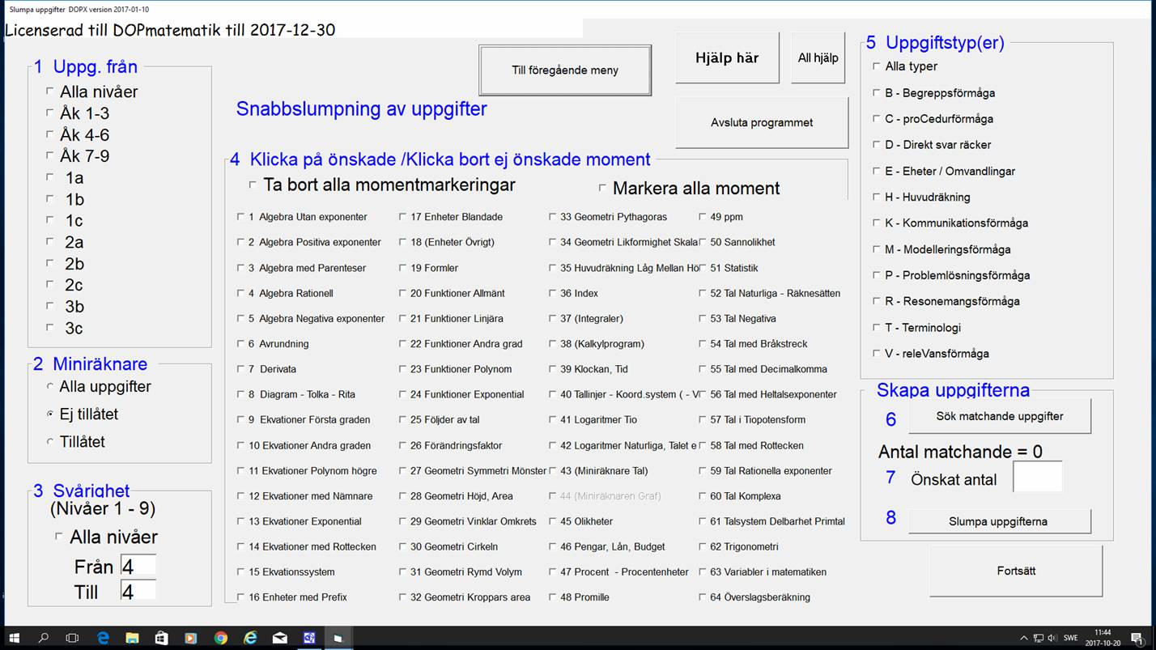Viewport: 1156px width, 650px height.
Task: Open the Windows Start menu
Action: pos(15,638)
